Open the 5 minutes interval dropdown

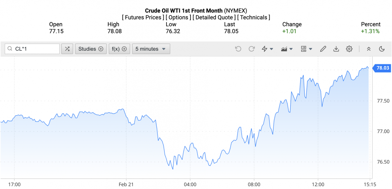pyautogui.click(x=151, y=49)
